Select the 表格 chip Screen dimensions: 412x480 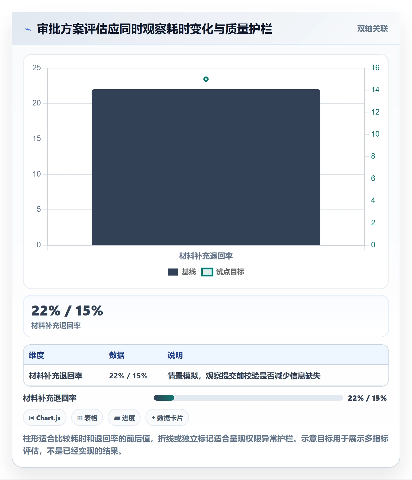click(87, 418)
